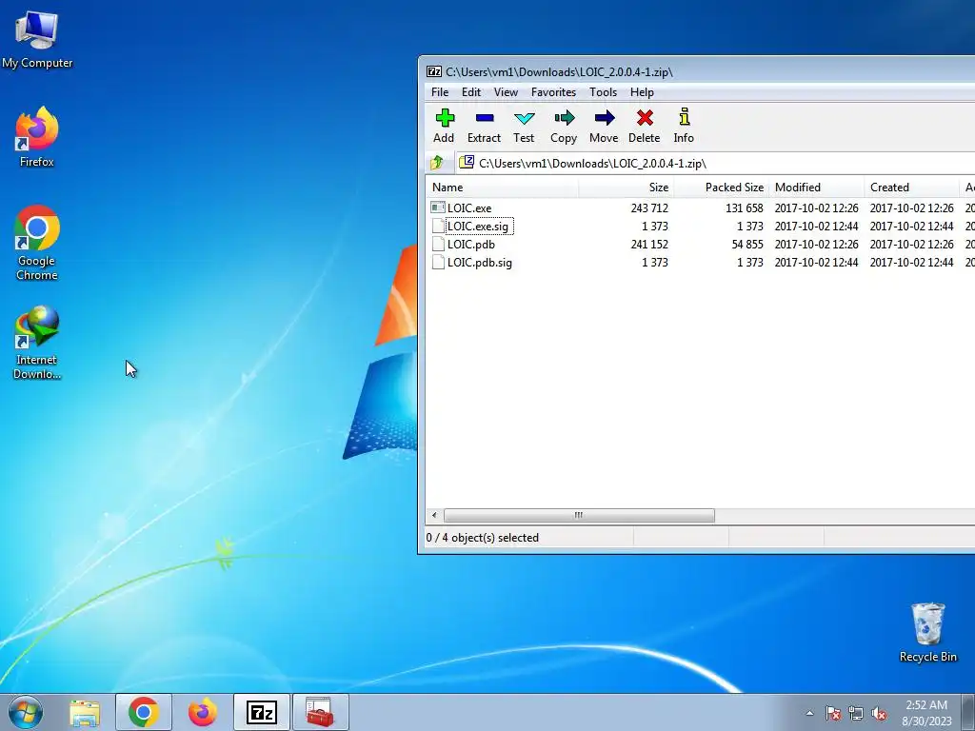This screenshot has height=731, width=975.
Task: Sort files by the Name column header
Action: click(503, 188)
